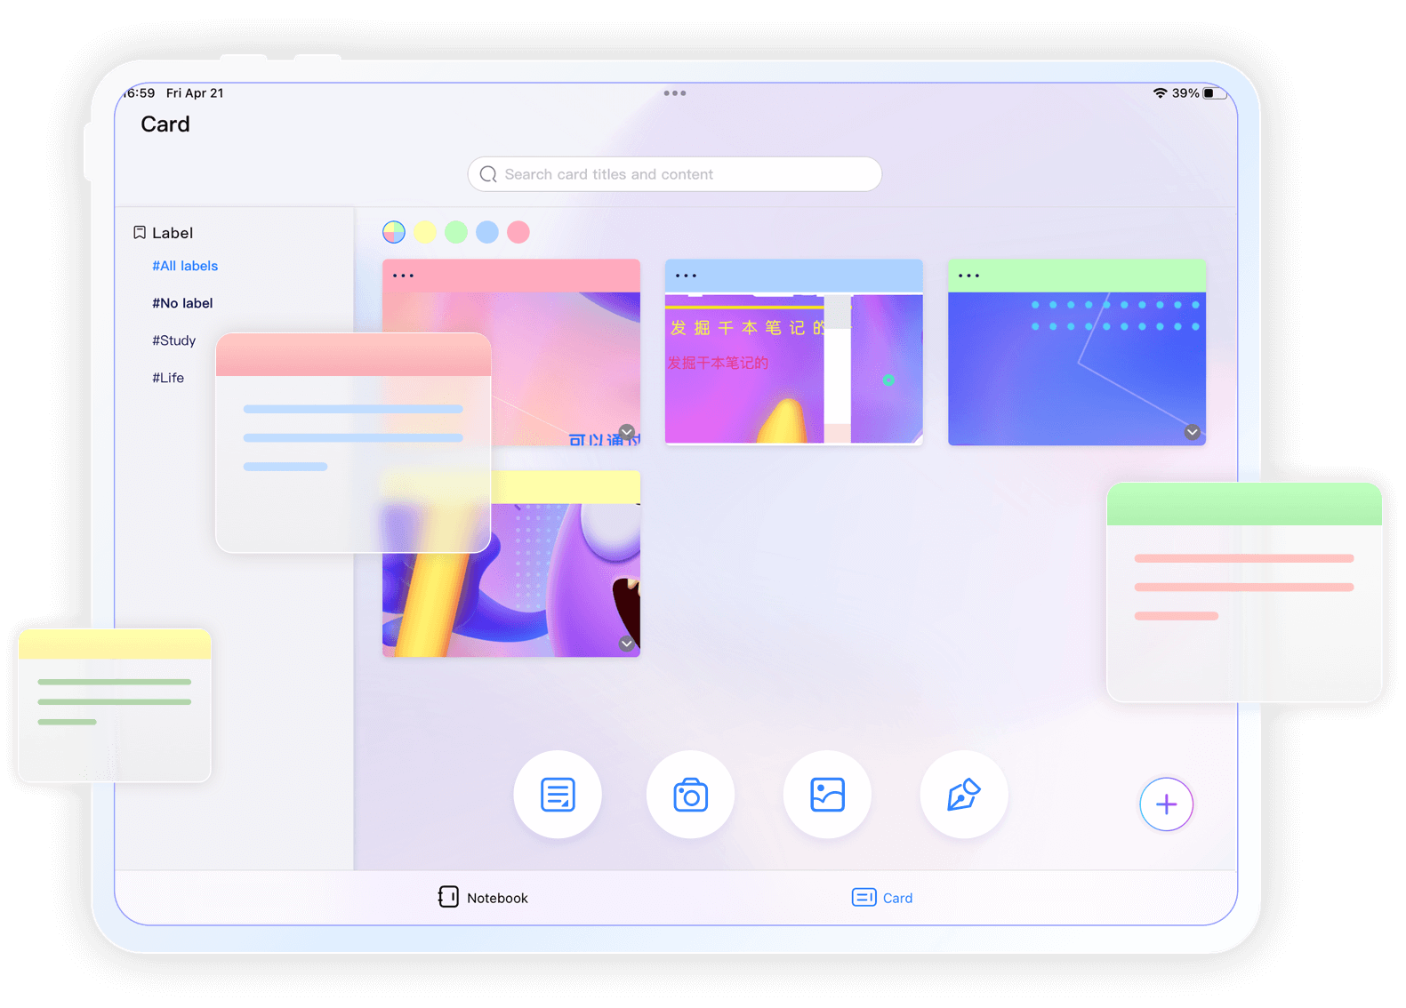This screenshot has height=1008, width=1406.
Task: Expand the yellow monster card chevron
Action: coord(627,644)
